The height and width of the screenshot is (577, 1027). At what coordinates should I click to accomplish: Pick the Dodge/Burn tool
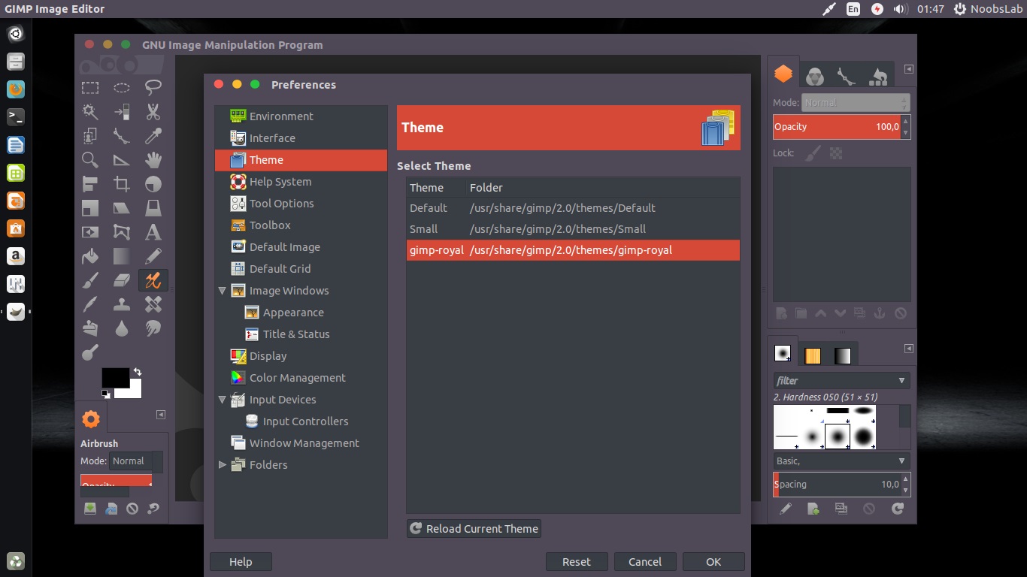click(x=90, y=352)
